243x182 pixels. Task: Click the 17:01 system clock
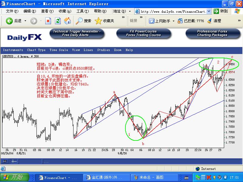tap(234, 177)
